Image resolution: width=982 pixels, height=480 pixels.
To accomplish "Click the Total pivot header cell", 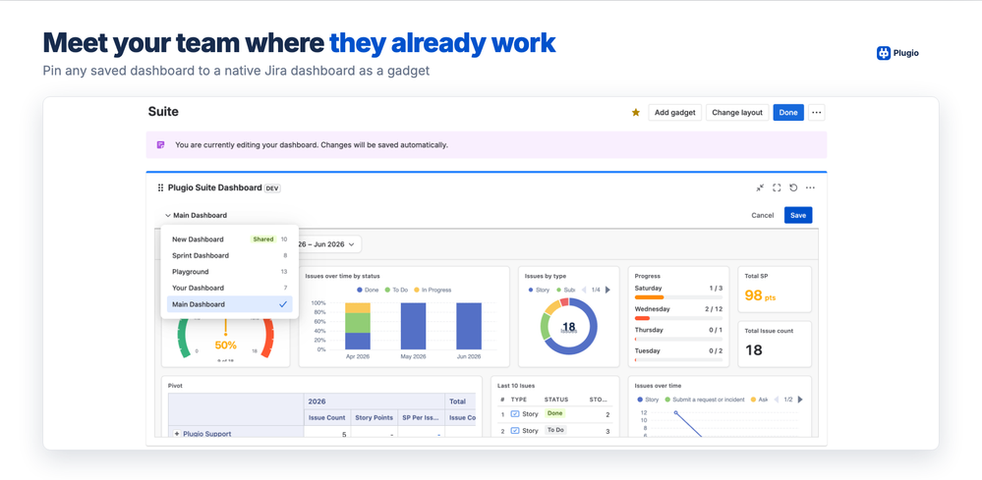I will 460,401.
